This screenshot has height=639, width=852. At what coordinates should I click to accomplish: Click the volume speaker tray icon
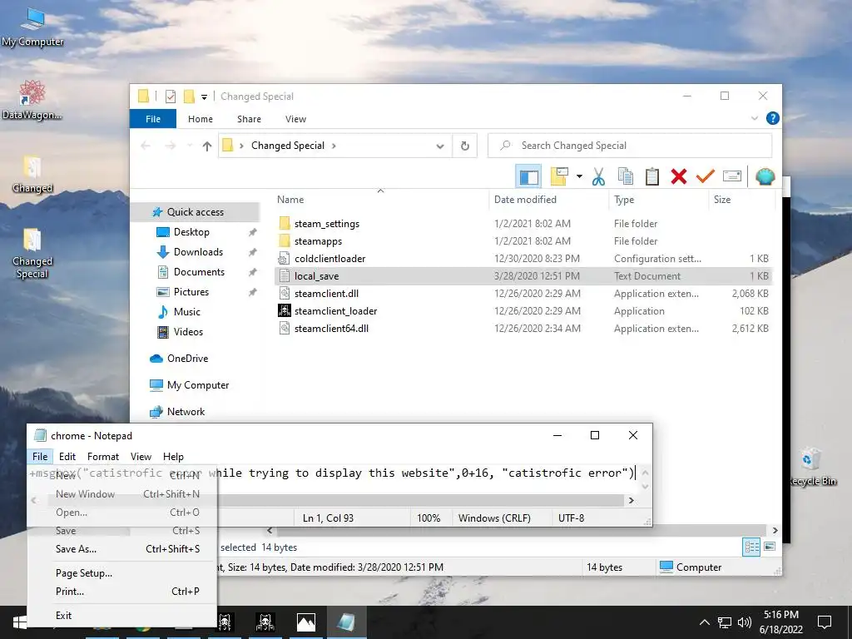coord(745,622)
